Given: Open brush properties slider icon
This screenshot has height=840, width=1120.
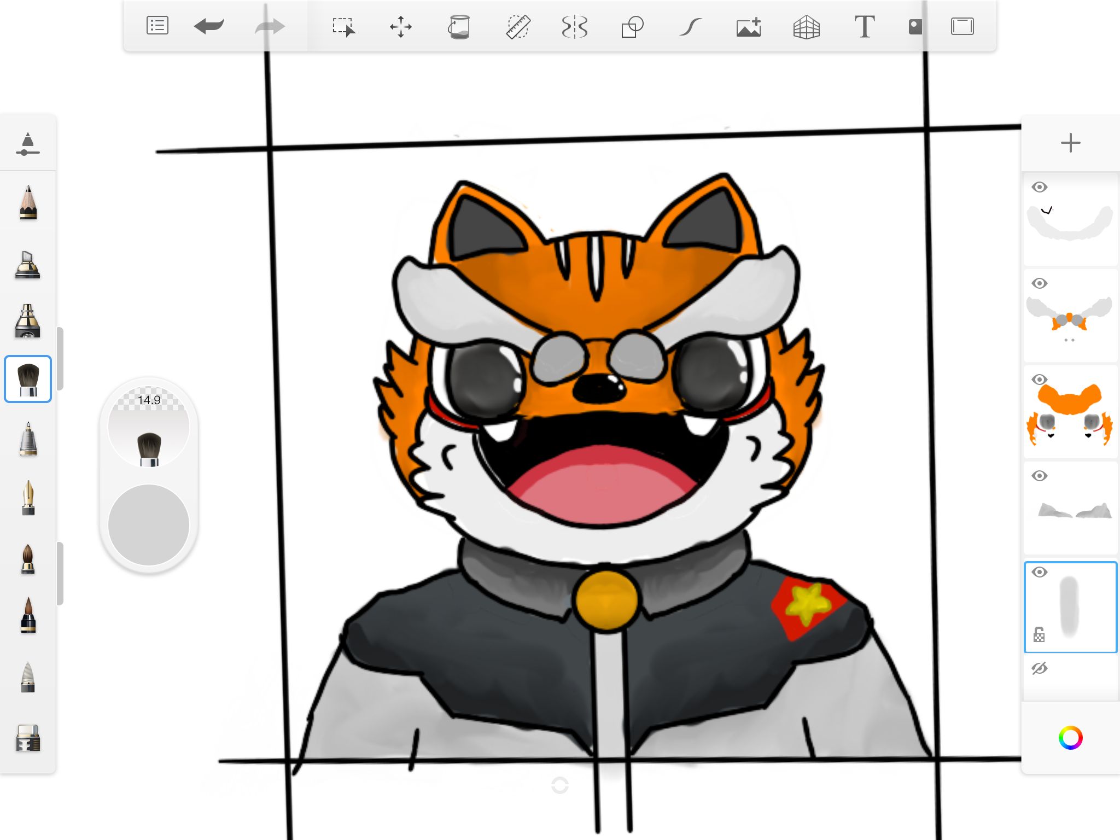Looking at the screenshot, I should [28, 144].
